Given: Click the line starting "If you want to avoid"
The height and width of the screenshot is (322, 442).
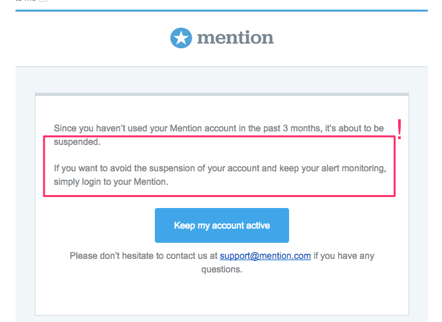Looking at the screenshot, I should 220,168.
